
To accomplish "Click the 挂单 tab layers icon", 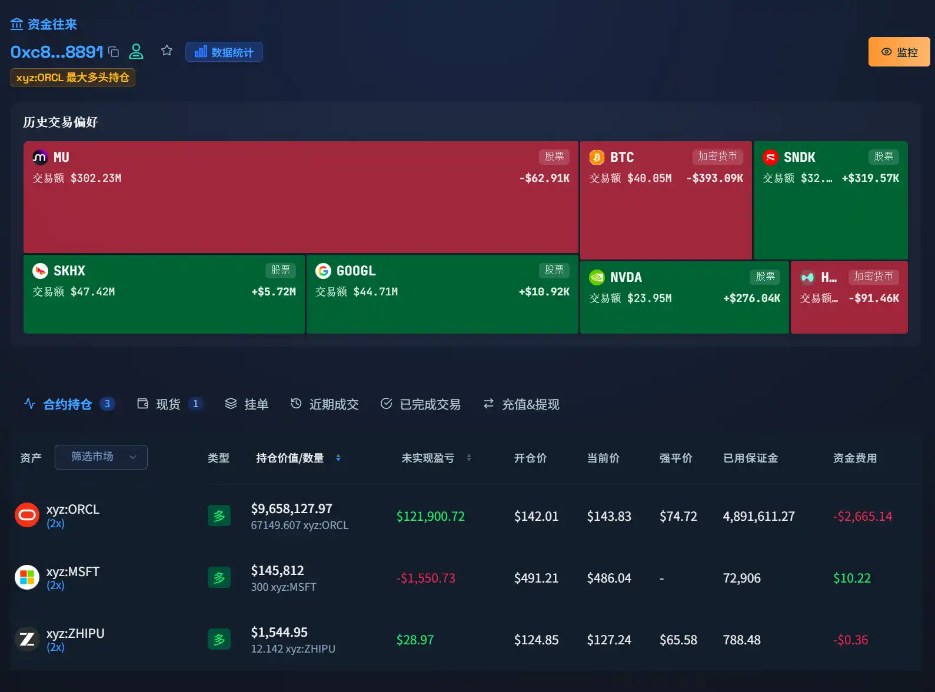I will tap(231, 404).
